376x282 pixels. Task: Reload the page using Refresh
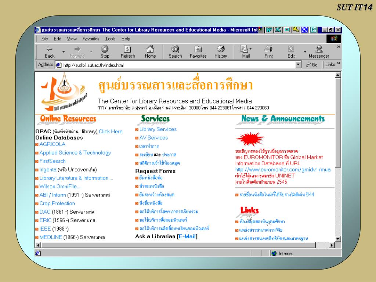(128, 52)
